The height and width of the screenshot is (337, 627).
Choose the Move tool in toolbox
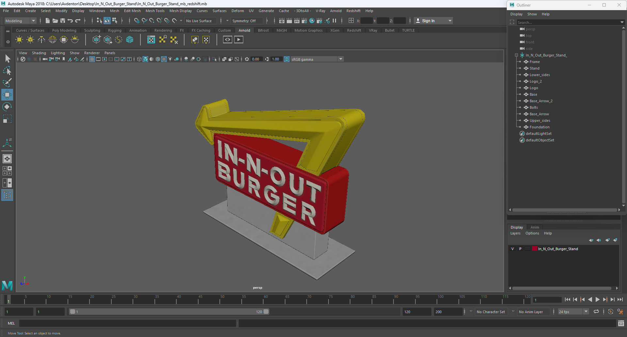[7, 95]
